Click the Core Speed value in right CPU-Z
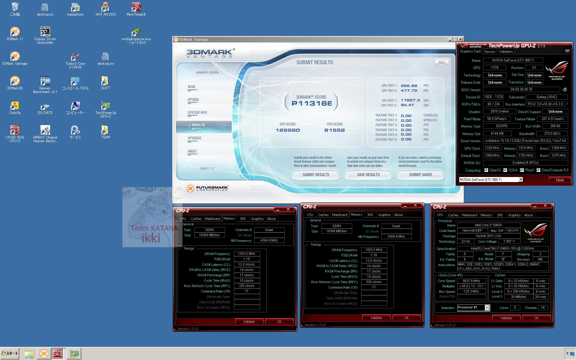This screenshot has width=576, height=360. coord(471,281)
